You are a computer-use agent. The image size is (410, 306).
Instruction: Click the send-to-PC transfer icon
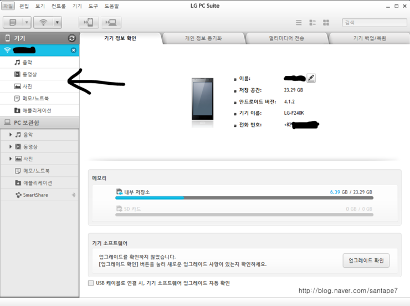point(111,23)
